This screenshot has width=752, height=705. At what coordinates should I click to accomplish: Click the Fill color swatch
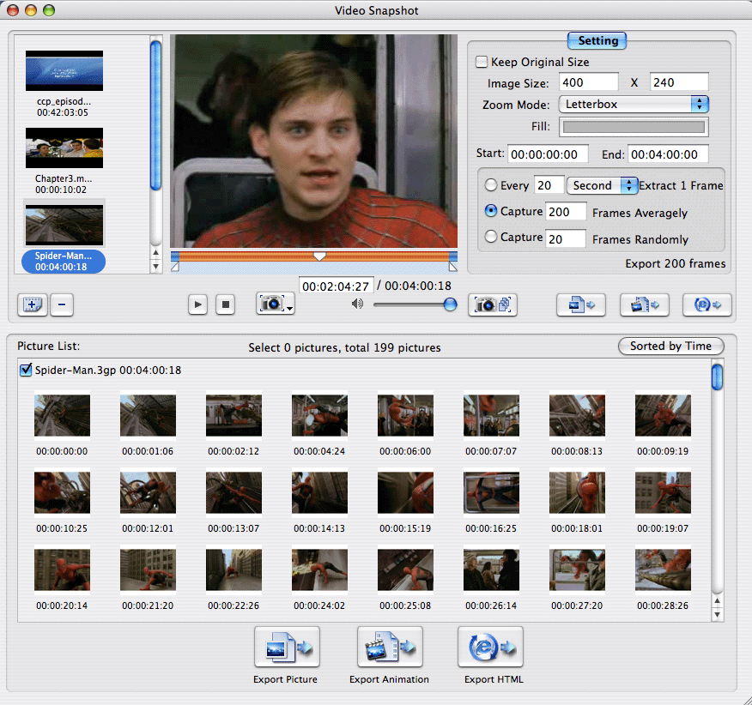point(633,127)
